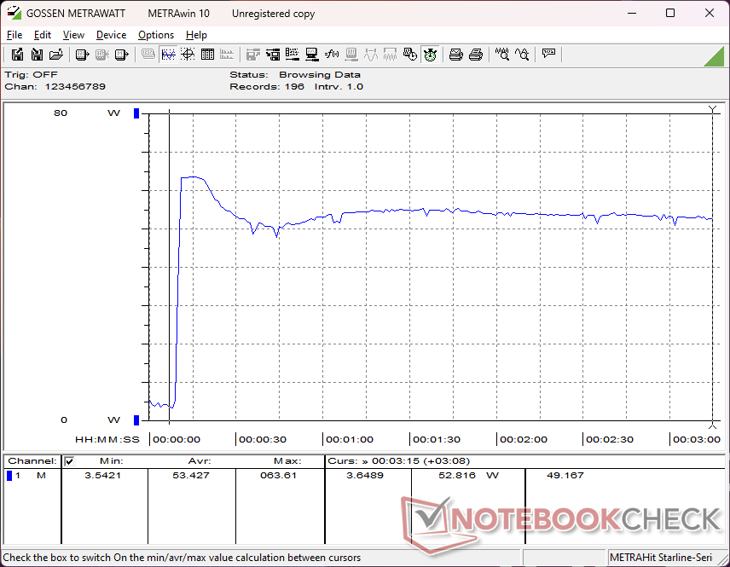Click the Trig: OFF status text
730x567 pixels.
pos(32,74)
